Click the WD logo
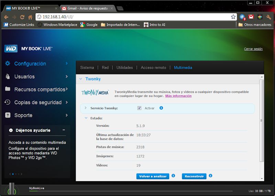The width and height of the screenshot is (275, 196). 11,49
